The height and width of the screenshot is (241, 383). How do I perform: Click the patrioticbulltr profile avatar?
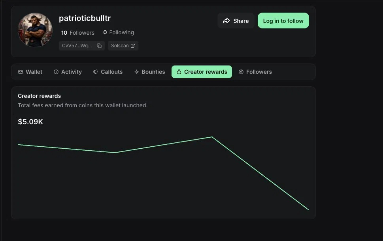point(35,30)
